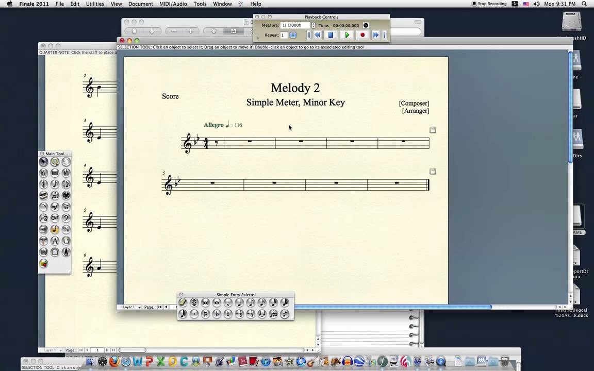Choose the grace note in Simple Entry Palette

(285, 314)
